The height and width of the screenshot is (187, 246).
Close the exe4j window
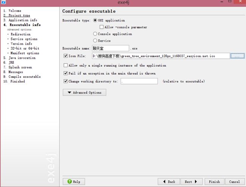click(x=240, y=2)
